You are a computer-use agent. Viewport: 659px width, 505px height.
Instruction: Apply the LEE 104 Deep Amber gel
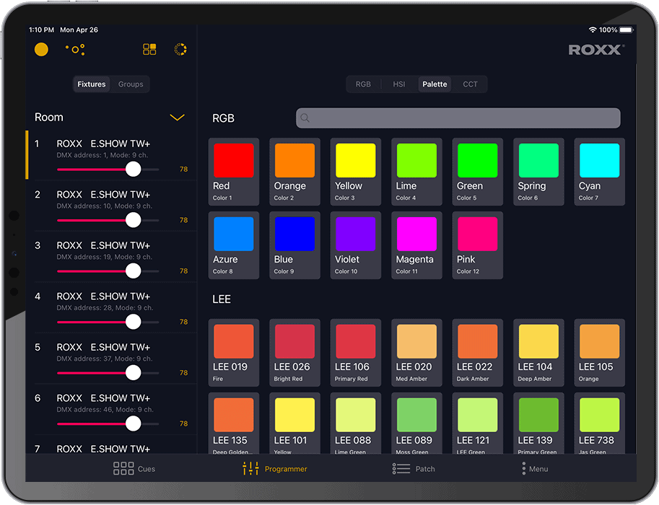point(538,353)
